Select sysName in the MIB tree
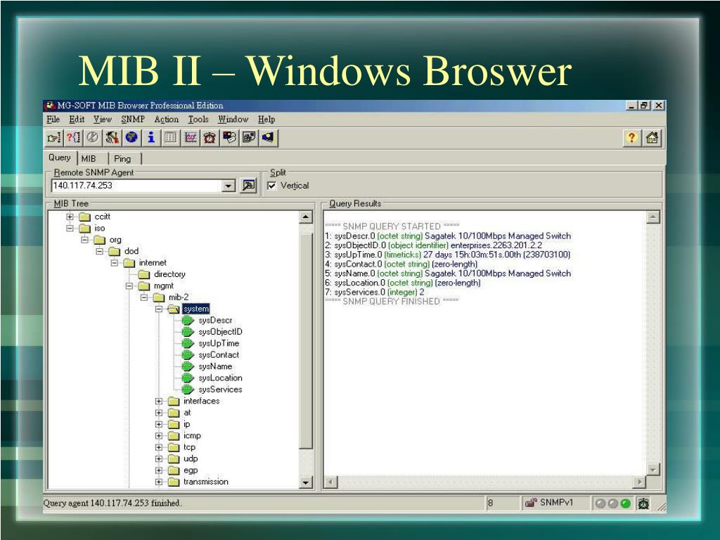Image resolution: width=720 pixels, height=540 pixels. coord(215,366)
